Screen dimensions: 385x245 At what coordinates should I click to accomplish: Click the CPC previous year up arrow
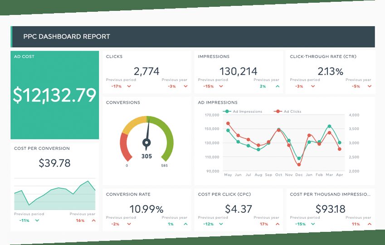point(278,224)
